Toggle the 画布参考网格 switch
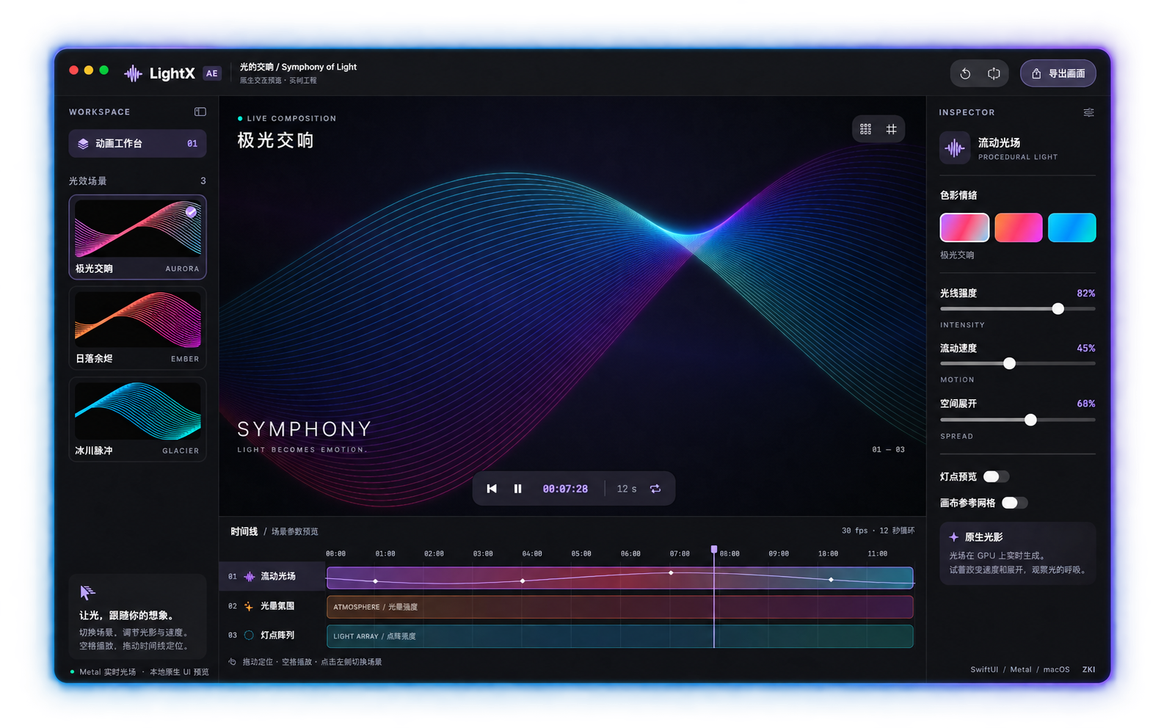 (1014, 503)
